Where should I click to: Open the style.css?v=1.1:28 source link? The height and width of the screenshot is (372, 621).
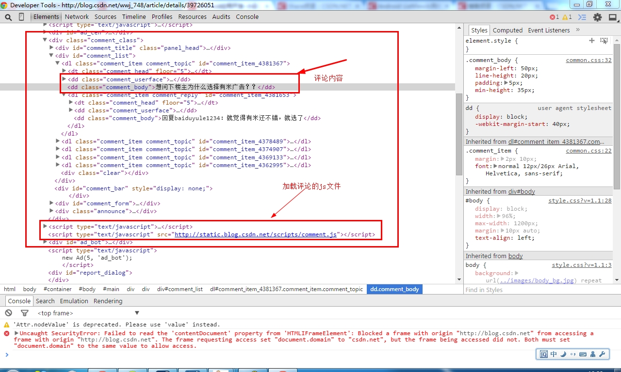tap(580, 201)
